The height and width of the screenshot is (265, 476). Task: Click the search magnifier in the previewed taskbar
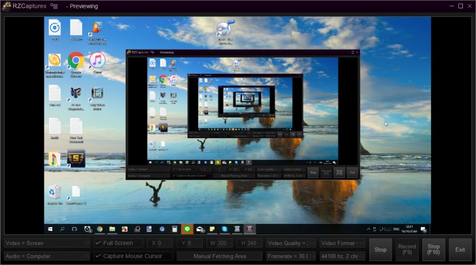(62, 229)
